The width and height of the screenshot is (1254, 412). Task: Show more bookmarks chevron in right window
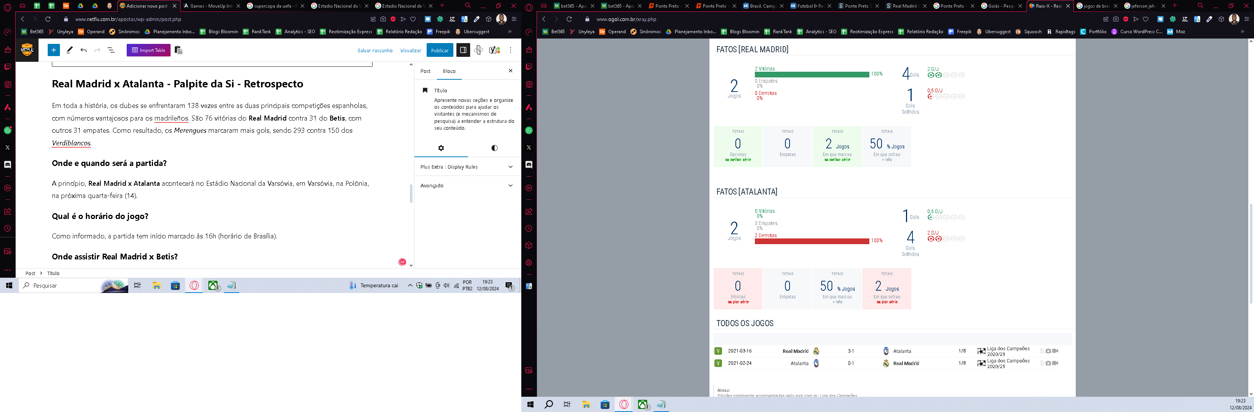pyautogui.click(x=1242, y=32)
